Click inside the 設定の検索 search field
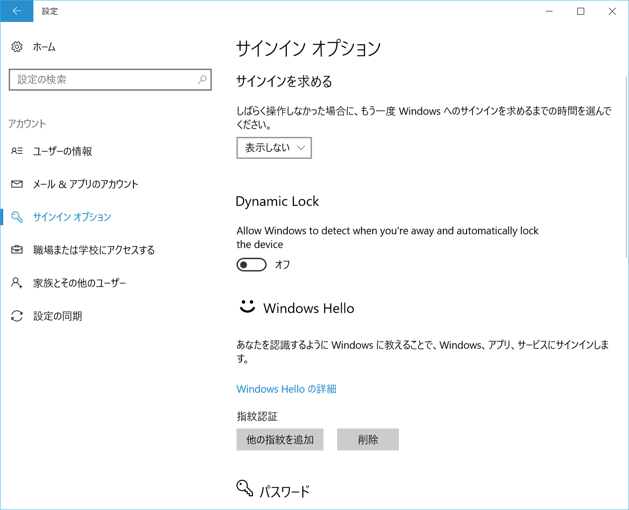Viewport: 629px width, 510px height. (x=110, y=80)
